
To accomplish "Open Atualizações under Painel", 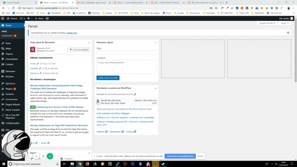I will pyautogui.click(x=7, y=36).
